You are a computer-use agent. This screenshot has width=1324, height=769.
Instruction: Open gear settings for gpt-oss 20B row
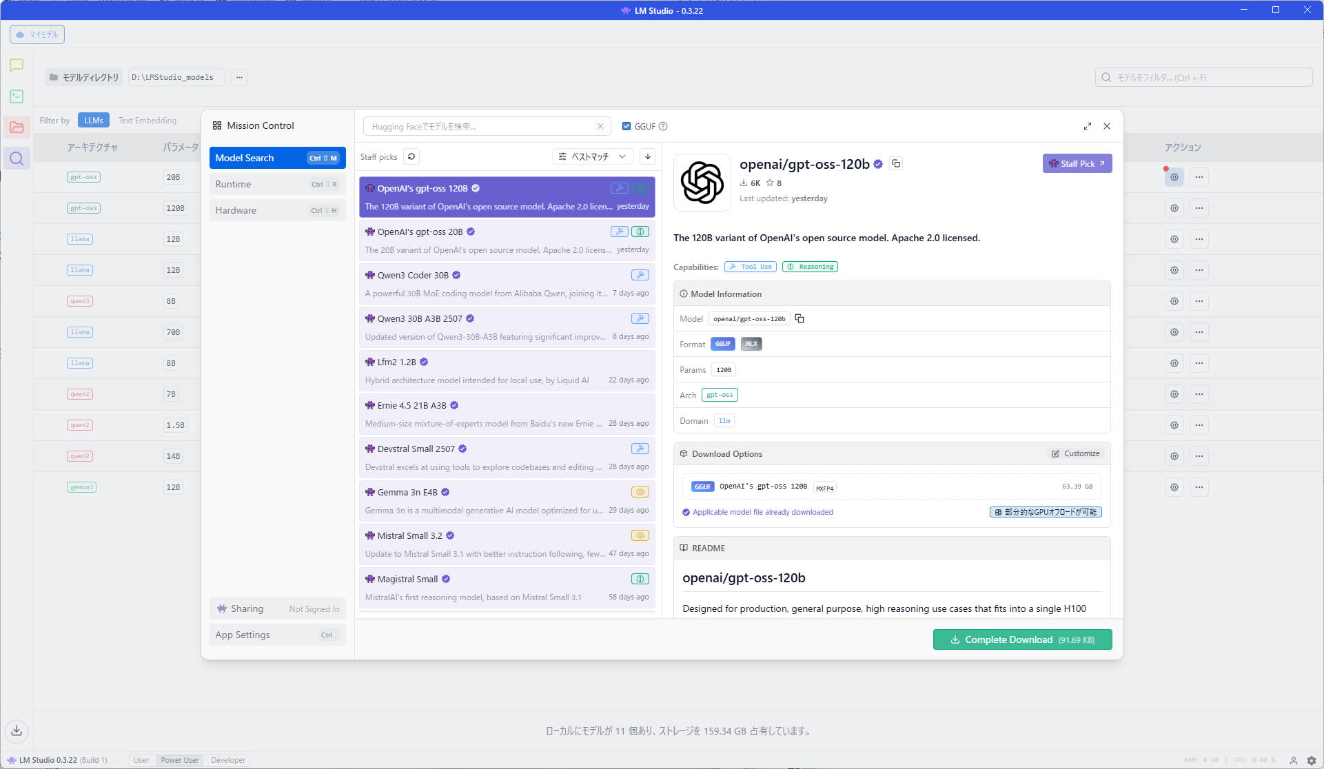click(x=1174, y=177)
